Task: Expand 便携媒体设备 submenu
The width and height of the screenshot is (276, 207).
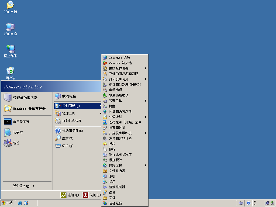Action: tap(125, 68)
